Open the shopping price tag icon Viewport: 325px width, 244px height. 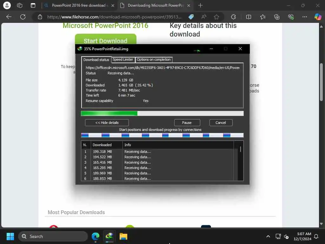point(191,17)
